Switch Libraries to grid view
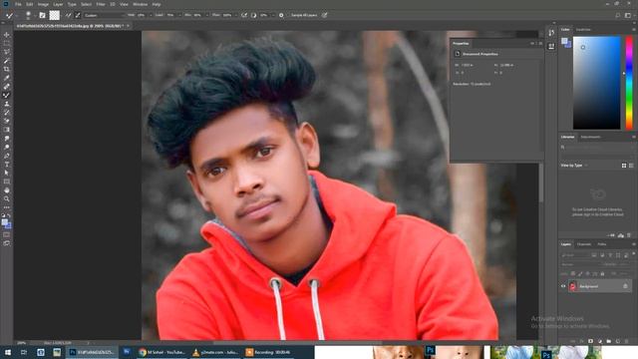 coord(624,166)
